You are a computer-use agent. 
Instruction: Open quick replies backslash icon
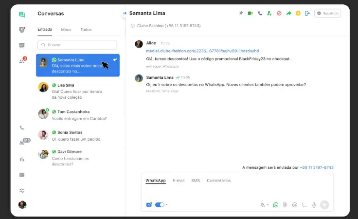304,205
